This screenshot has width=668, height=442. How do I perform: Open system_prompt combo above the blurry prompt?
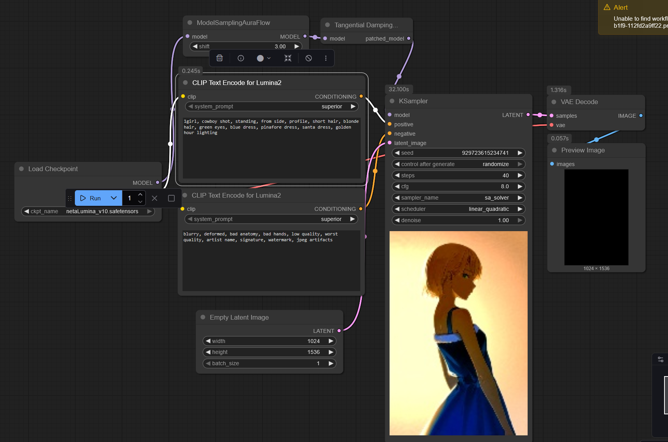tap(271, 219)
